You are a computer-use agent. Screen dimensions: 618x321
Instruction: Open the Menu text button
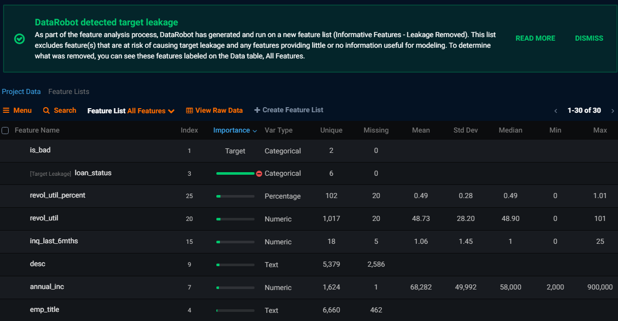(x=22, y=110)
